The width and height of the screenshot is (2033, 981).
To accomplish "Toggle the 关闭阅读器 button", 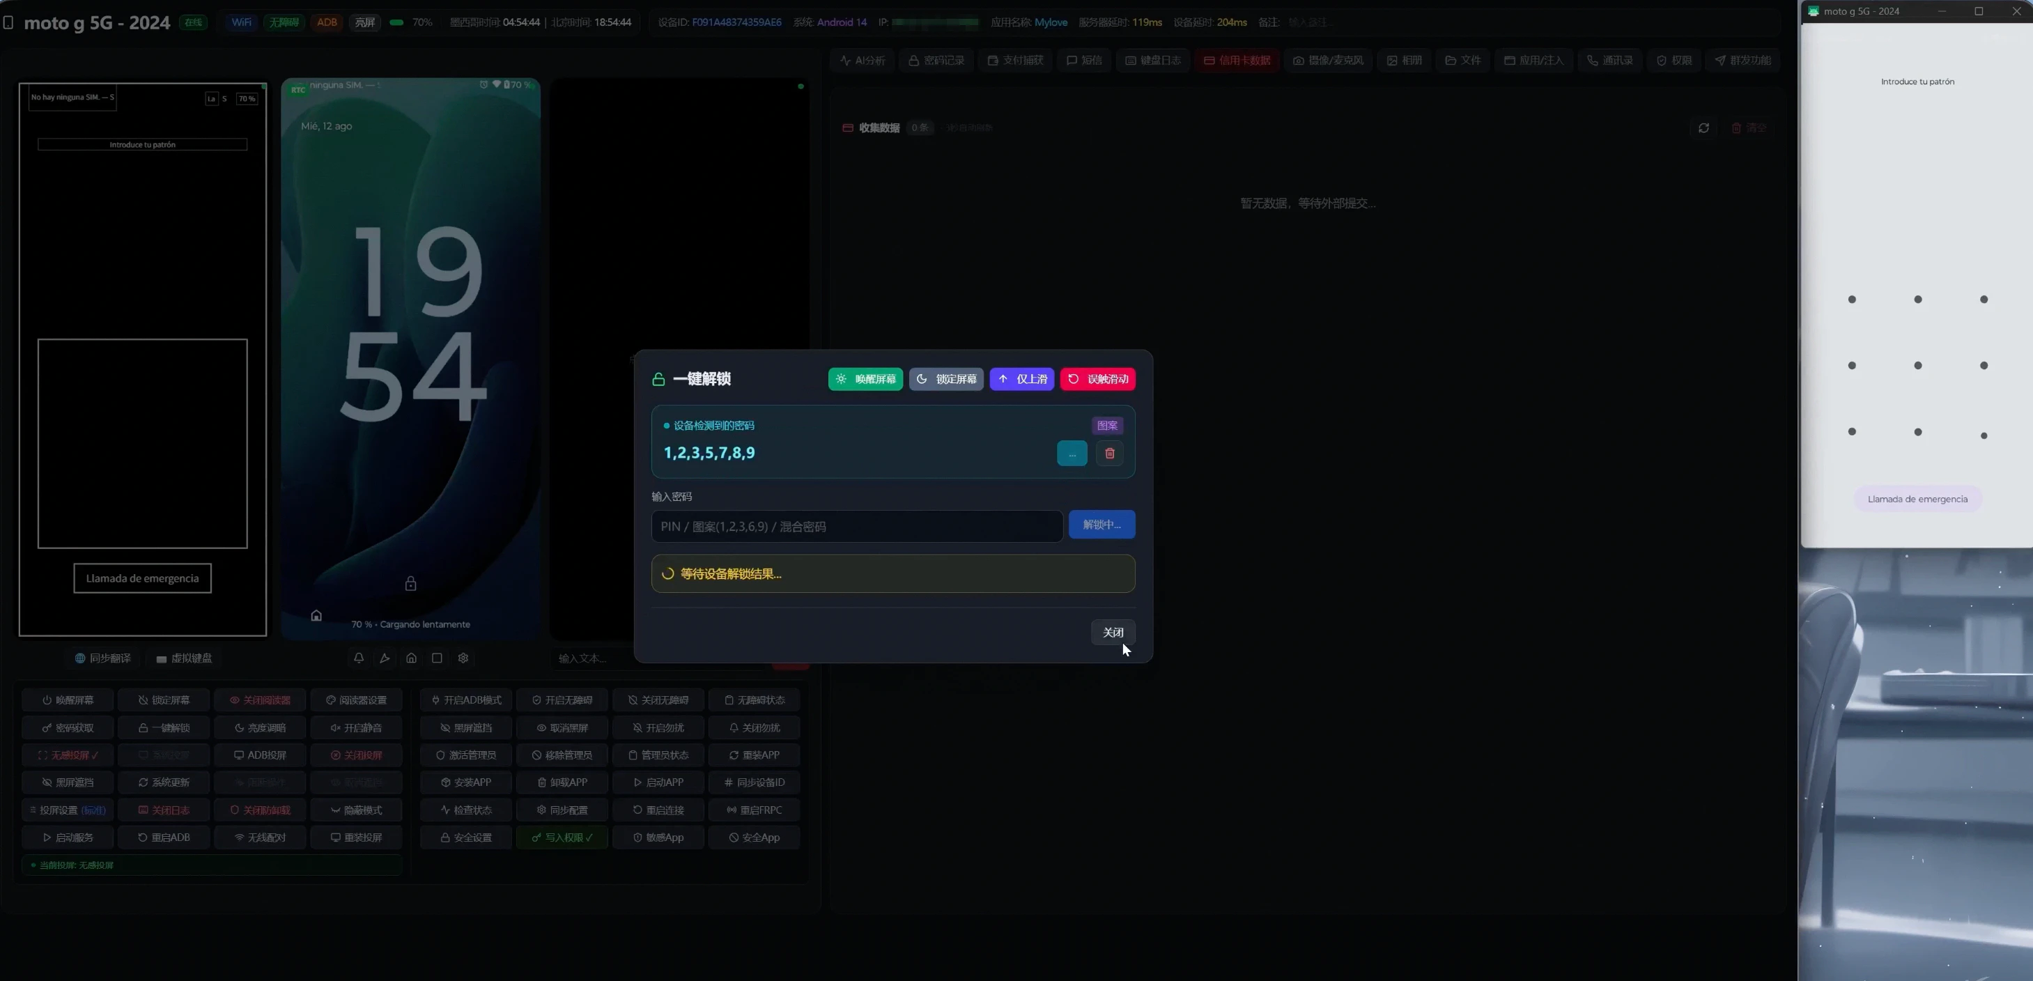I will [261, 700].
